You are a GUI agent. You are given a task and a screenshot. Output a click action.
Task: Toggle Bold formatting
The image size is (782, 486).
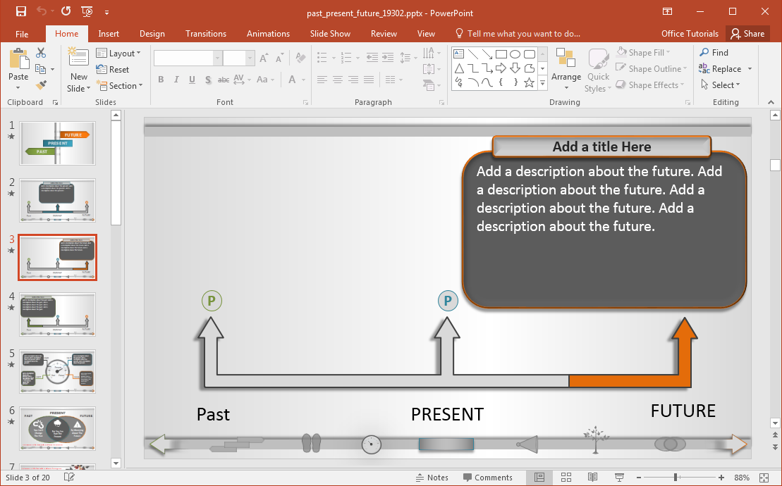tap(161, 80)
